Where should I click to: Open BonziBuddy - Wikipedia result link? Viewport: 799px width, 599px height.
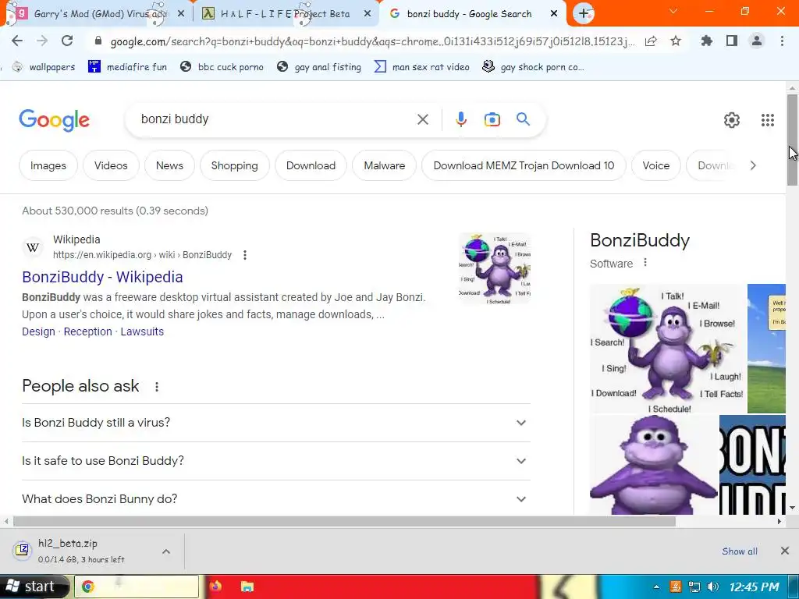(x=102, y=277)
